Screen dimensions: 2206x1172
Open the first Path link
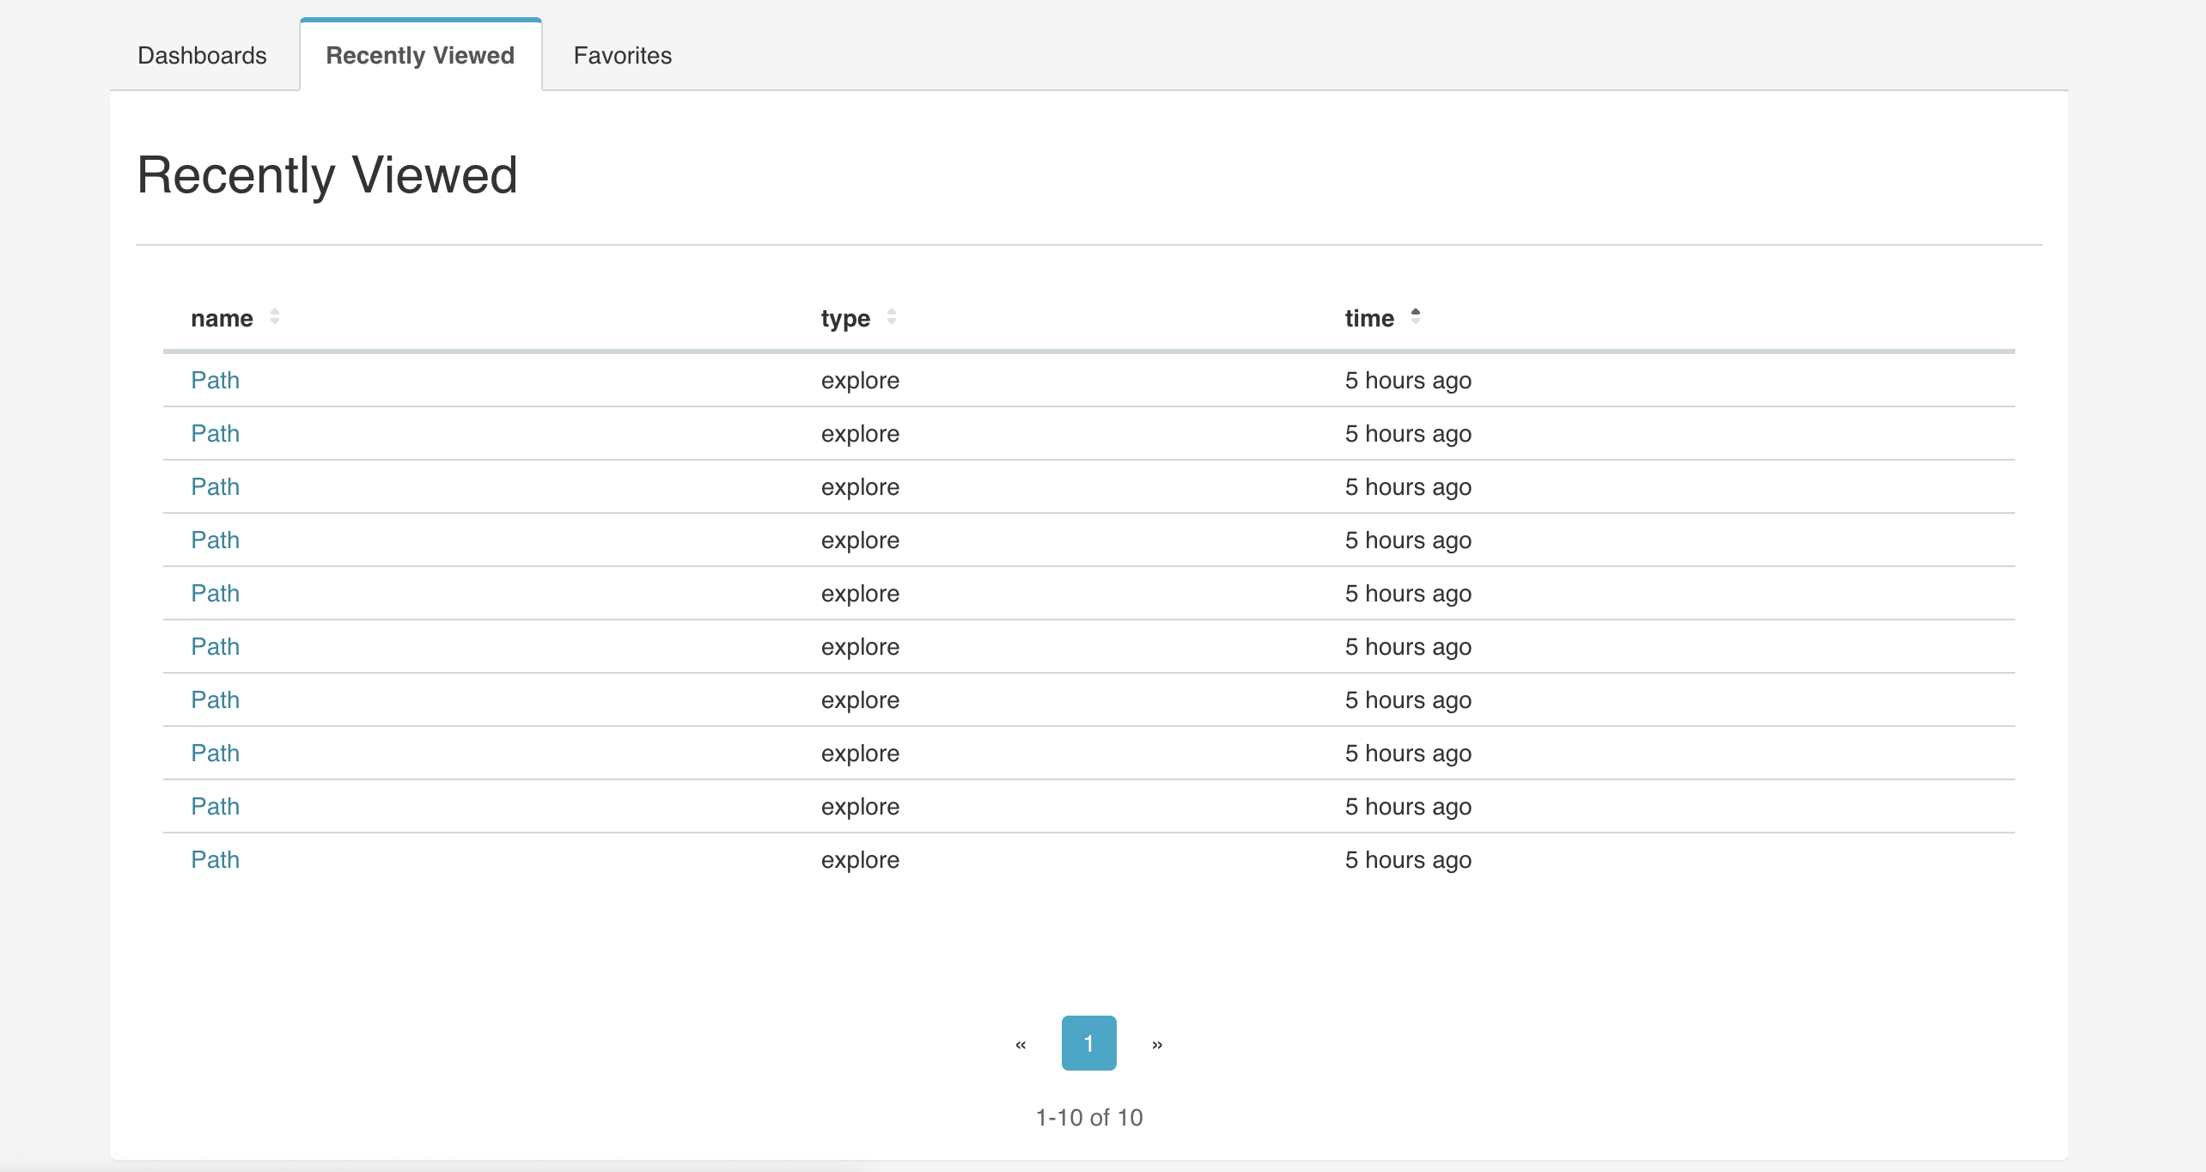pyautogui.click(x=215, y=381)
